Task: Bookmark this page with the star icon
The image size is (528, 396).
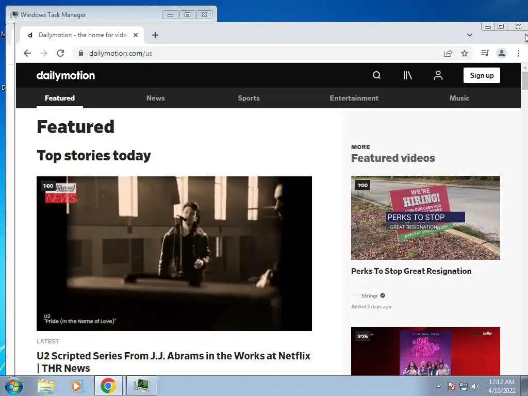Action: coord(465,53)
